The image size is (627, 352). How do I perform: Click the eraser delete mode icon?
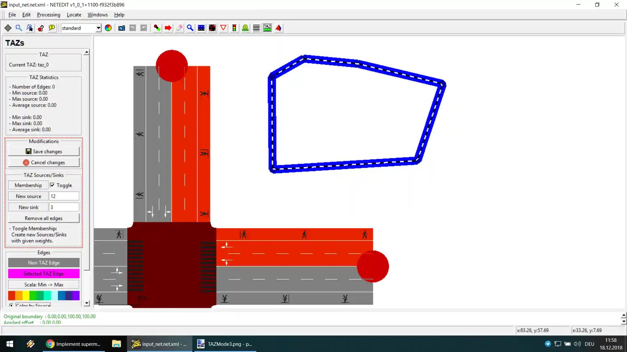(179, 28)
